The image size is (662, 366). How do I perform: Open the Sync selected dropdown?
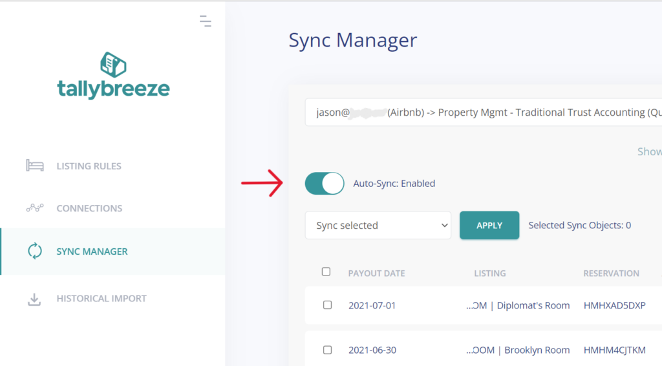(x=378, y=226)
